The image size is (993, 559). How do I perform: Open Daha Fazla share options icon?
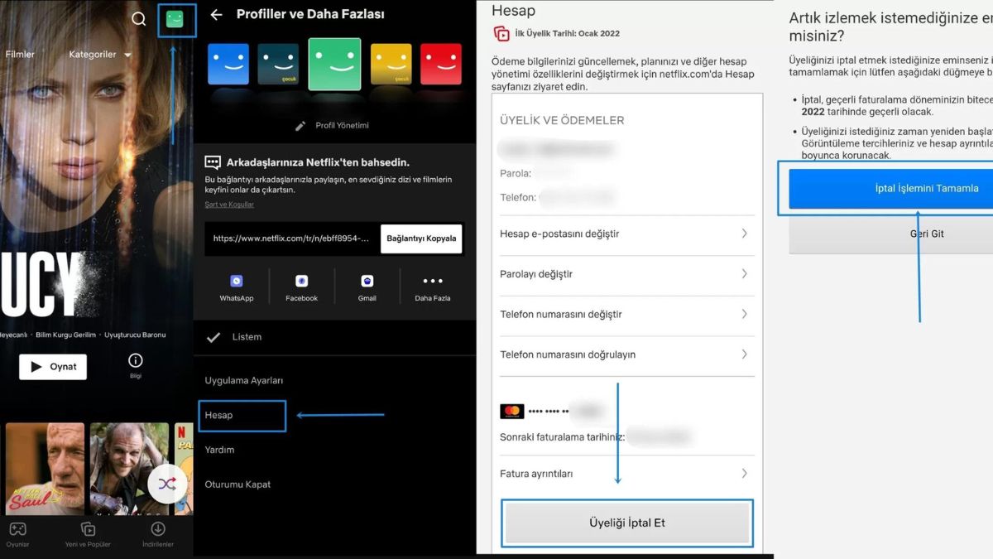pos(432,282)
